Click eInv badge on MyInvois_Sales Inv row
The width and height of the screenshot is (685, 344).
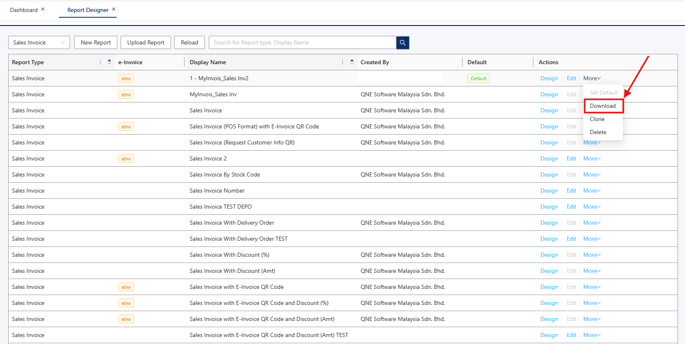coord(126,95)
